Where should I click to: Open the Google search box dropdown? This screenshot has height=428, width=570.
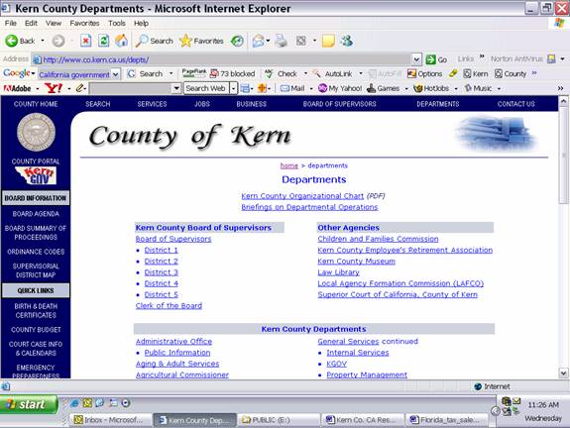pyautogui.click(x=116, y=74)
